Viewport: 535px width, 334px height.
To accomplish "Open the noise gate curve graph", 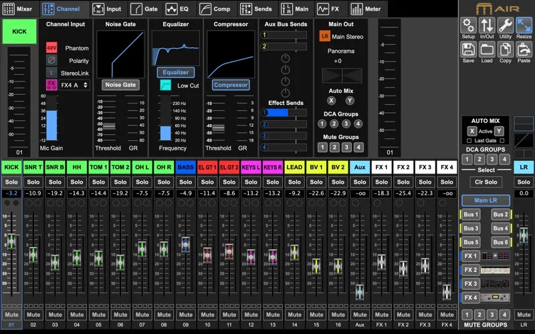I will point(120,55).
